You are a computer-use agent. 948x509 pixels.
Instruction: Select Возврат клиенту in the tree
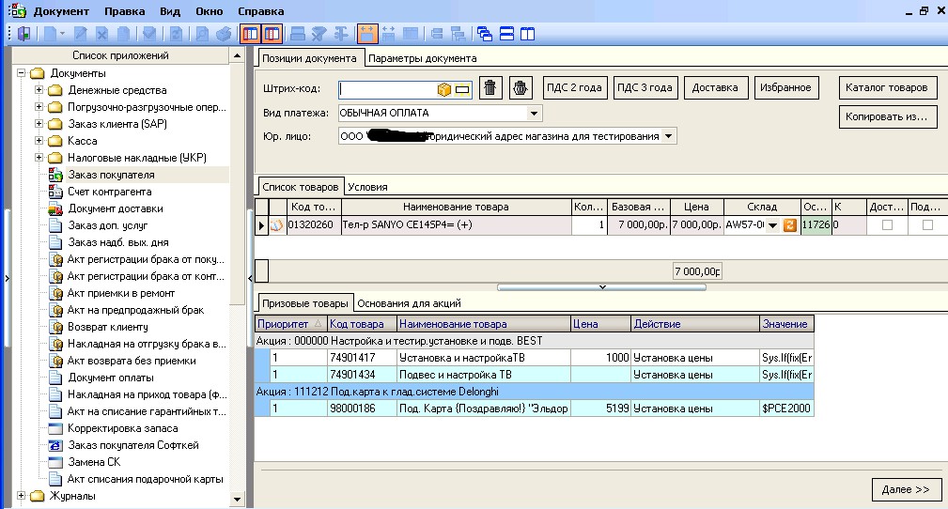108,327
